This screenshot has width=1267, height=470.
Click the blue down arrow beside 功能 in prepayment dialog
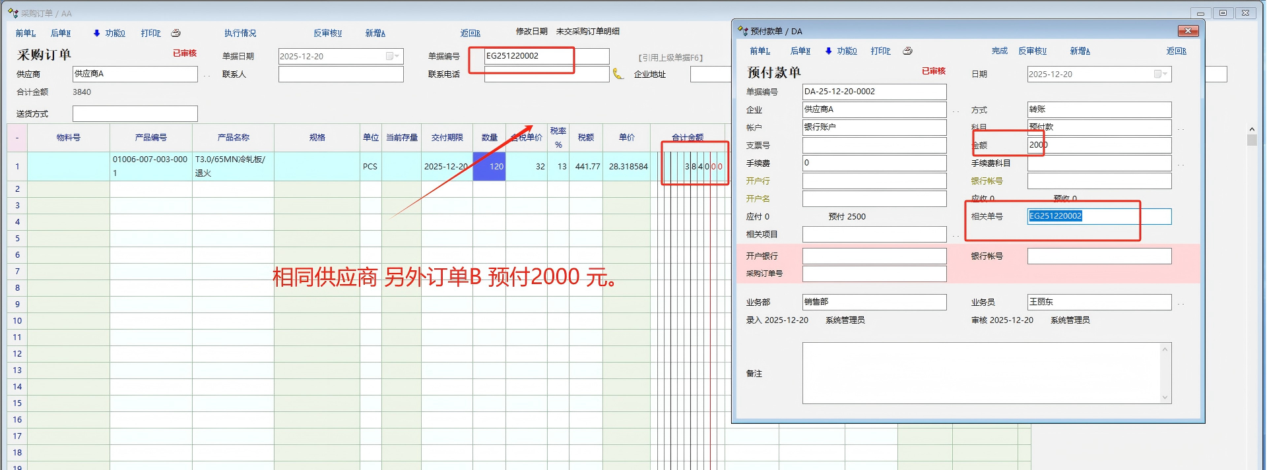point(828,51)
